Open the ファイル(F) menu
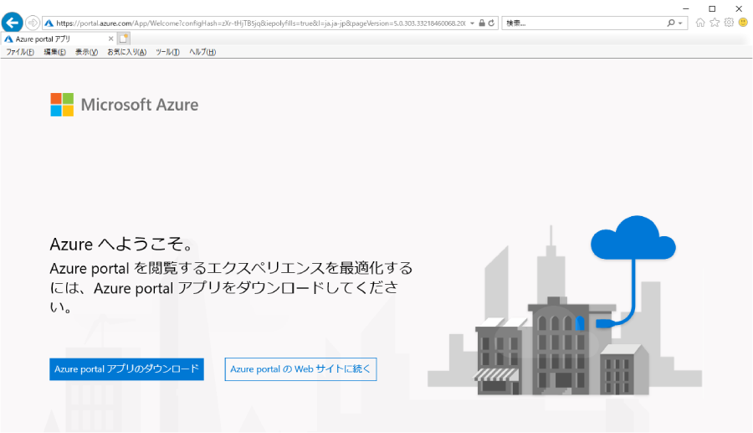Screen dimensions: 753x433 (20, 52)
